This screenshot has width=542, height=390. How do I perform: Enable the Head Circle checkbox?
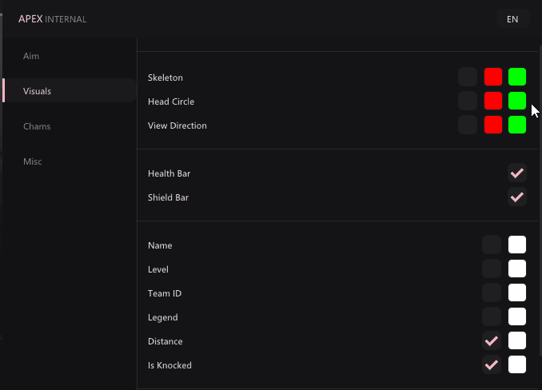tap(468, 101)
